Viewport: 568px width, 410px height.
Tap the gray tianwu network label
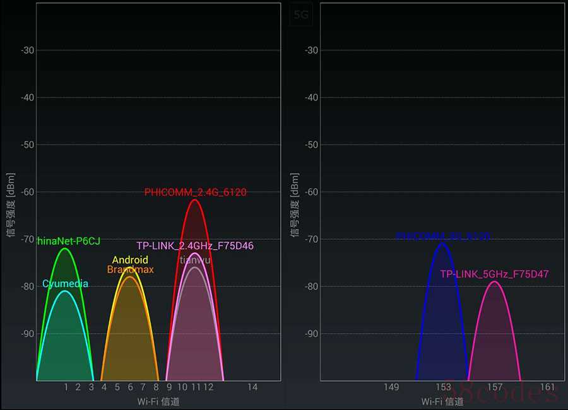tap(195, 260)
